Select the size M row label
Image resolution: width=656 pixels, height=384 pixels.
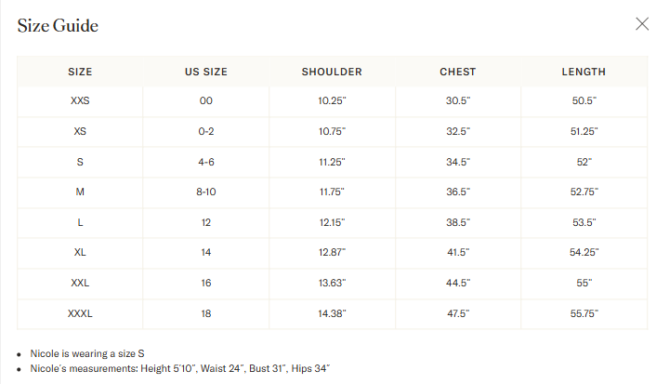point(80,192)
